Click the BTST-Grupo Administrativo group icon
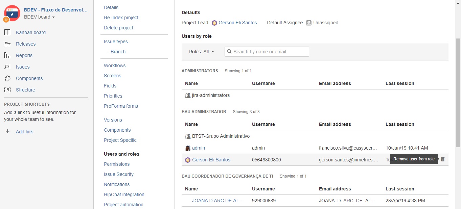The width and height of the screenshot is (461, 209). pyautogui.click(x=188, y=136)
